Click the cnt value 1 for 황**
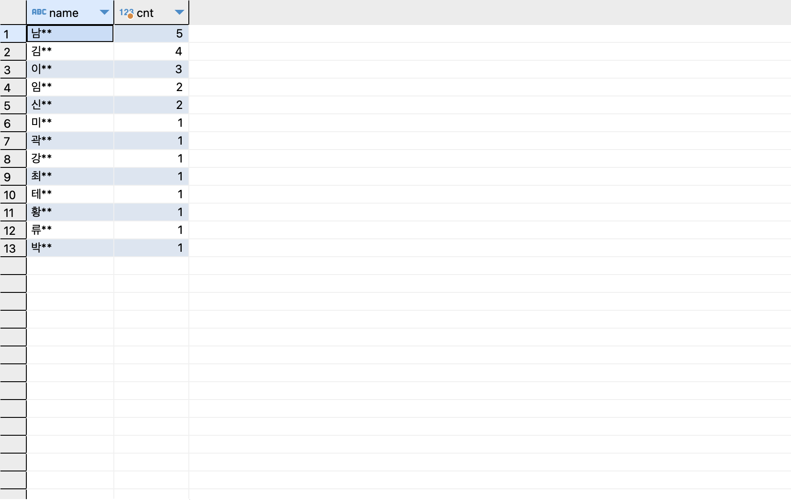 (x=151, y=212)
